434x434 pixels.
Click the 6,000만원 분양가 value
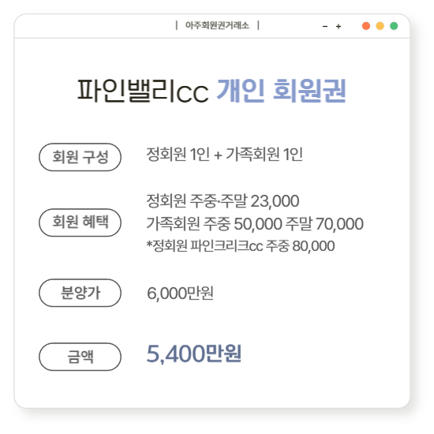tap(180, 293)
